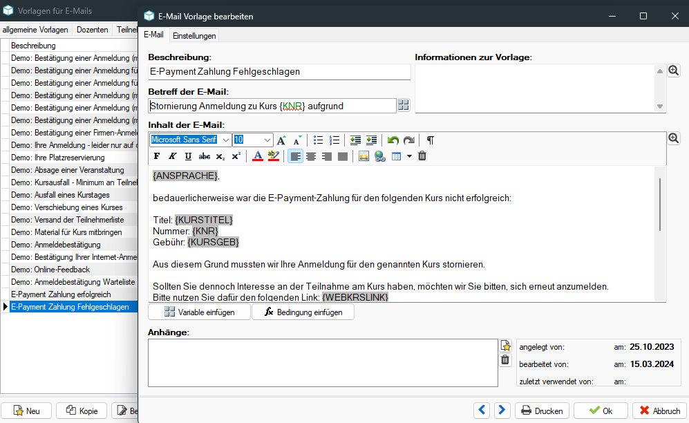Image resolution: width=689 pixels, height=423 pixels.
Task: Align text to the left
Action: [x=295, y=156]
